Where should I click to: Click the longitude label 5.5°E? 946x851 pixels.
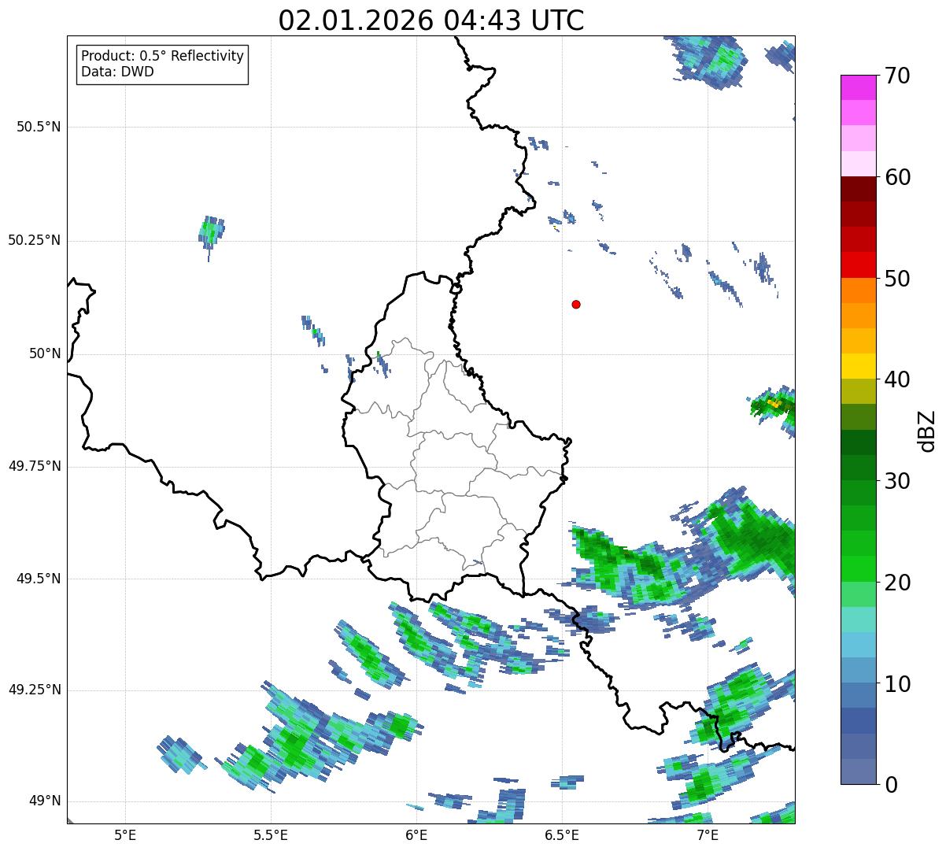(271, 834)
